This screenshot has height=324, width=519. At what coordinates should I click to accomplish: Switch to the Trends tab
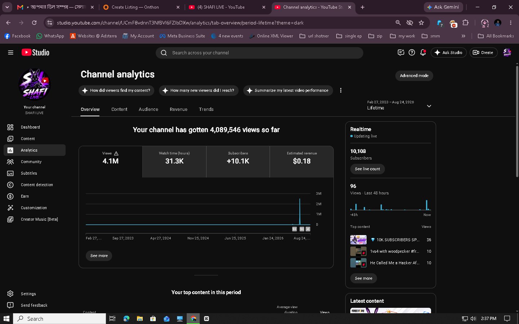pos(206,109)
